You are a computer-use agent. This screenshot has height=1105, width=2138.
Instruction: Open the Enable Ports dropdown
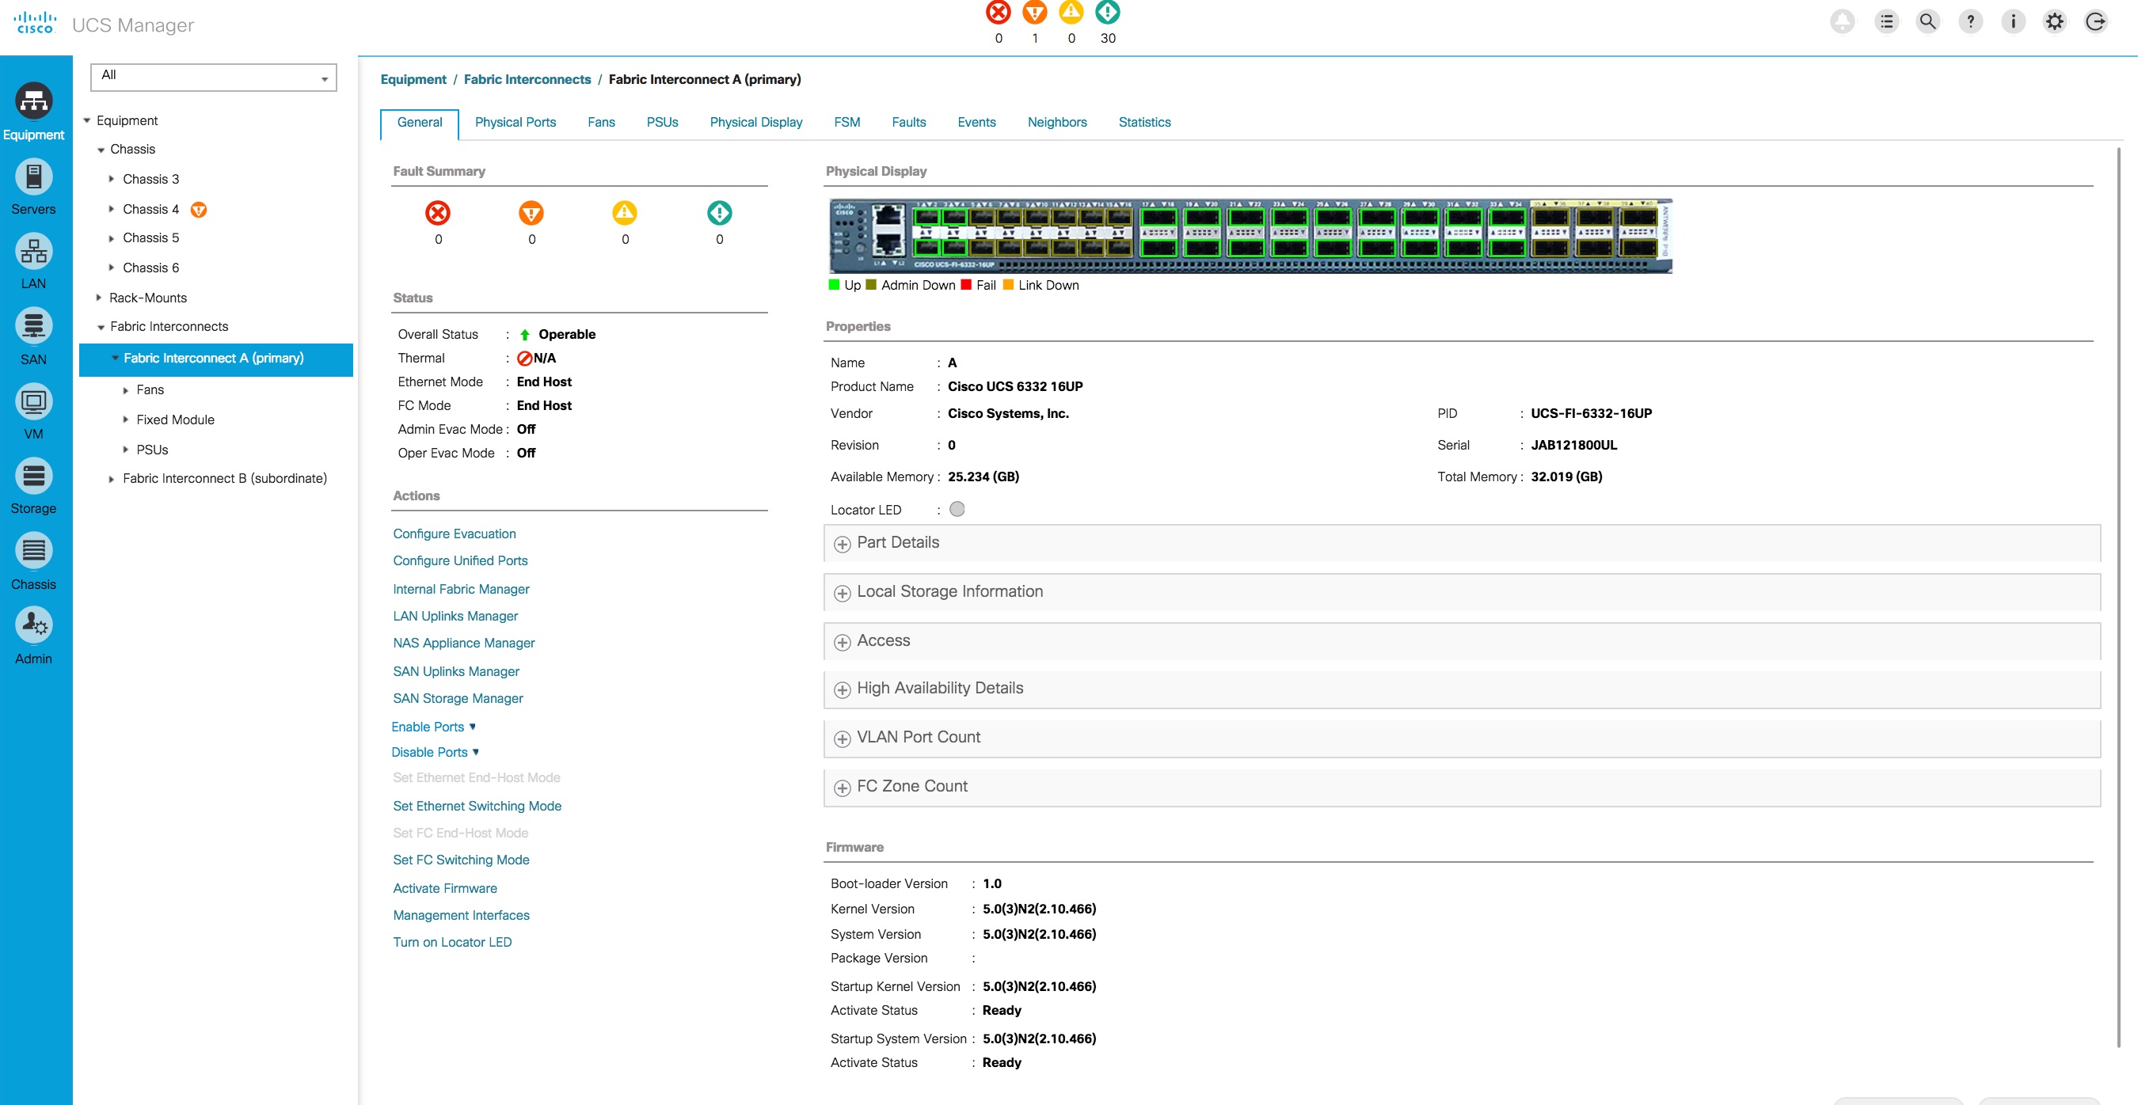tap(433, 727)
